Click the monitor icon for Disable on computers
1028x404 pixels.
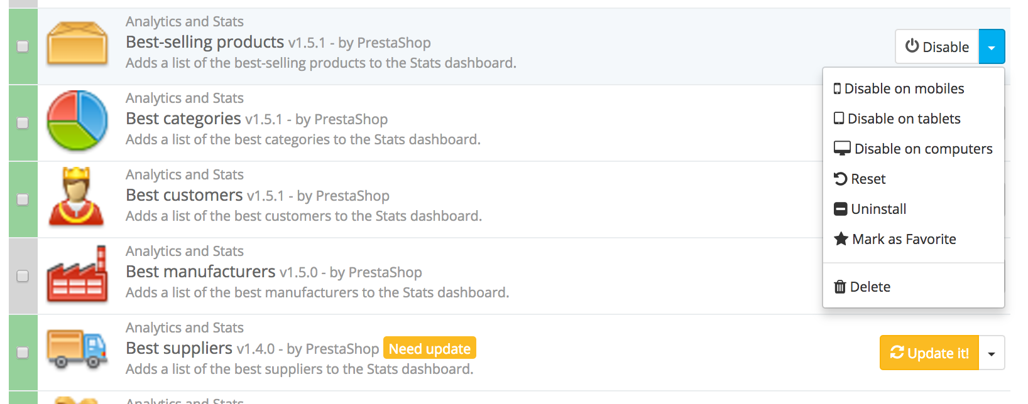coord(842,149)
